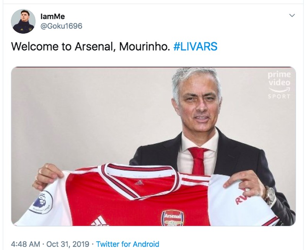The height and width of the screenshot is (250, 306).
Task: Select the tweet text "Welcome to Arsenal, Mourinho."
Action: [x=90, y=46]
